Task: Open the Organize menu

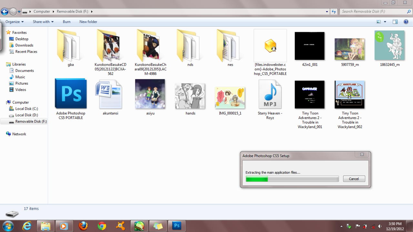Action: [15, 22]
